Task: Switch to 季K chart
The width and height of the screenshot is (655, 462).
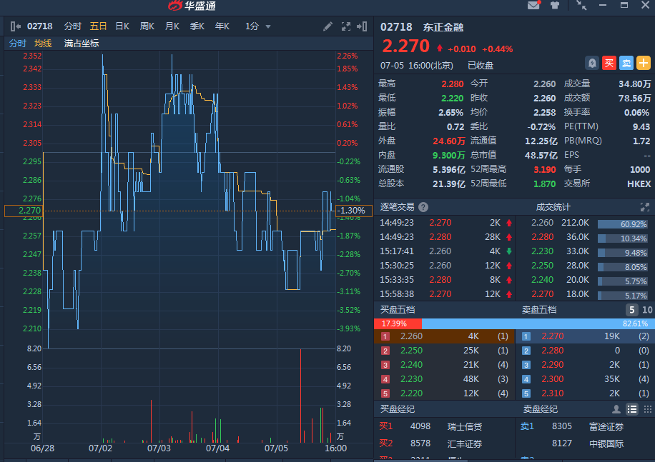Action: point(197,26)
